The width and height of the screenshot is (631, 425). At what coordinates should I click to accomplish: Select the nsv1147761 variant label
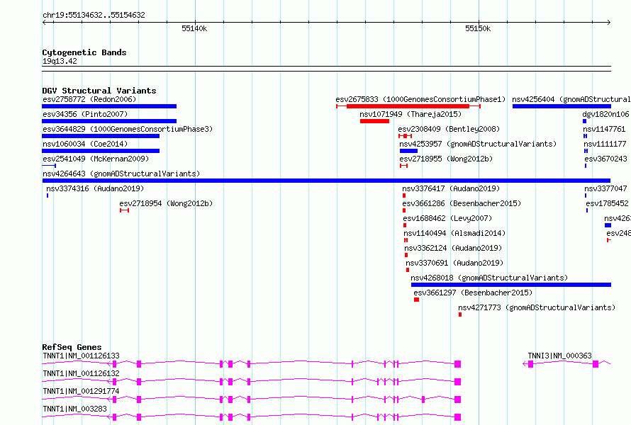(x=604, y=129)
